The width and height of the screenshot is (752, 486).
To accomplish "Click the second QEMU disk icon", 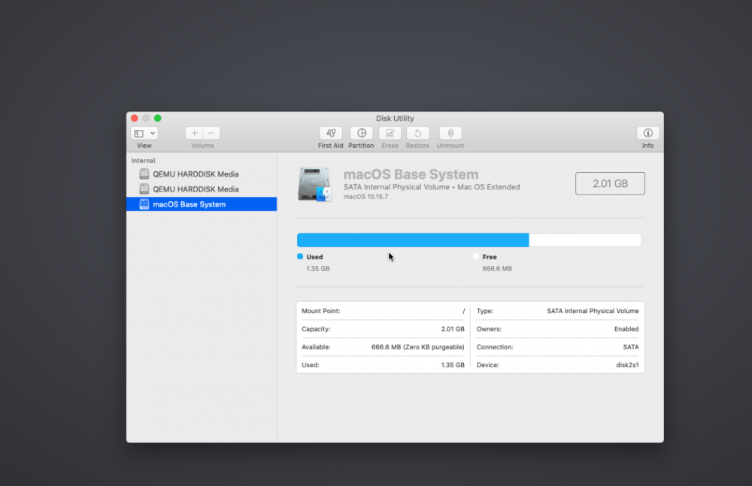I will (x=144, y=189).
